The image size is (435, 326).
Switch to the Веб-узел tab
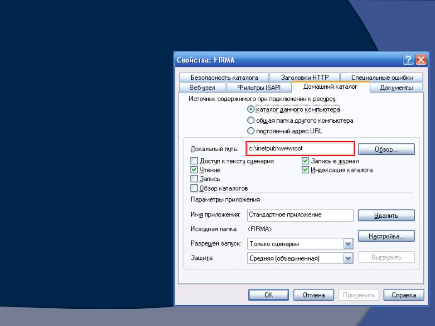click(203, 87)
